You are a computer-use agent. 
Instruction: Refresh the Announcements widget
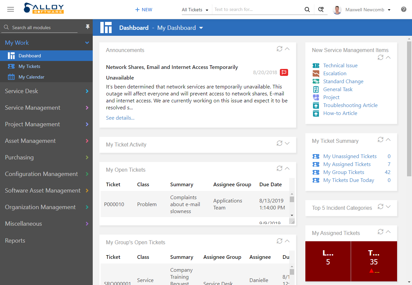pos(280,49)
